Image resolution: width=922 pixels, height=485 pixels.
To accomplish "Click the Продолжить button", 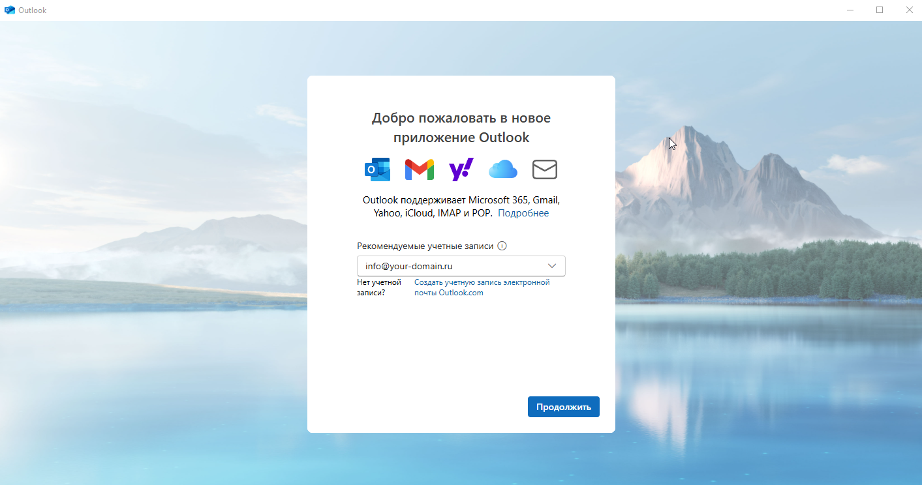I will 564,407.
